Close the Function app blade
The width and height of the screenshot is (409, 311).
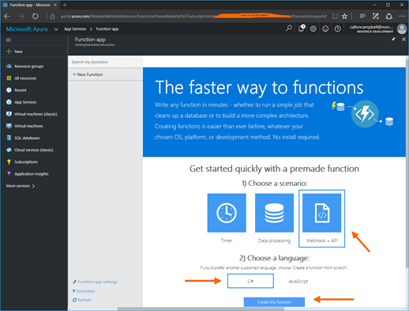click(x=403, y=40)
